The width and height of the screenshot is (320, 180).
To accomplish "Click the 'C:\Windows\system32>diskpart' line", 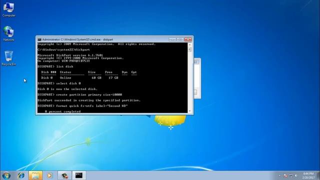I will click(63, 49).
